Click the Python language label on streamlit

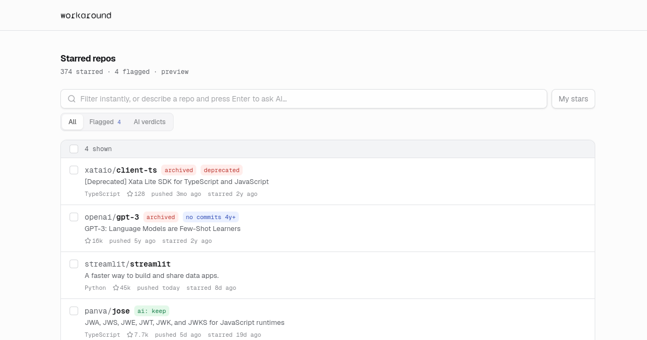point(95,288)
